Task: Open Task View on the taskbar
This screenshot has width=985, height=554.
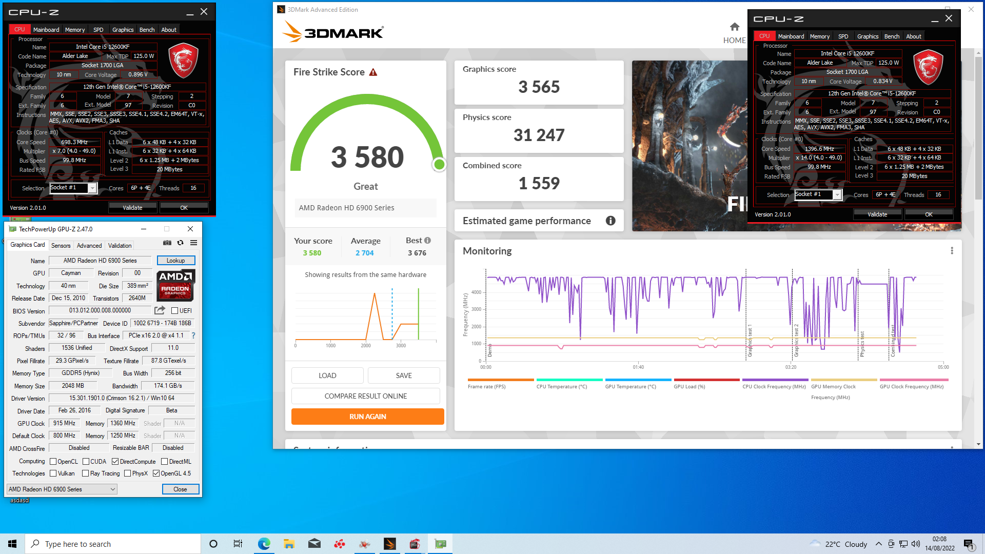Action: (x=238, y=544)
